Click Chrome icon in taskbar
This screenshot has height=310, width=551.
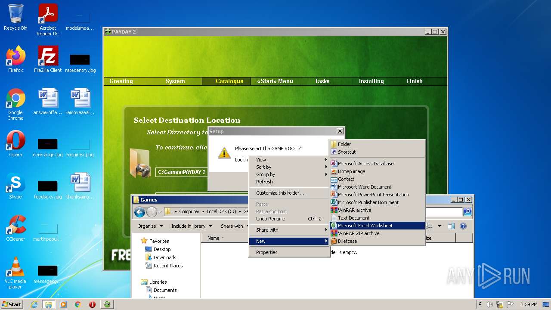pyautogui.click(x=78, y=304)
